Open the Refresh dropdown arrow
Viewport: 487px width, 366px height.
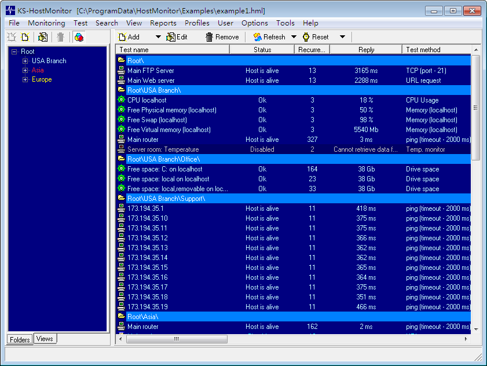pos(294,37)
